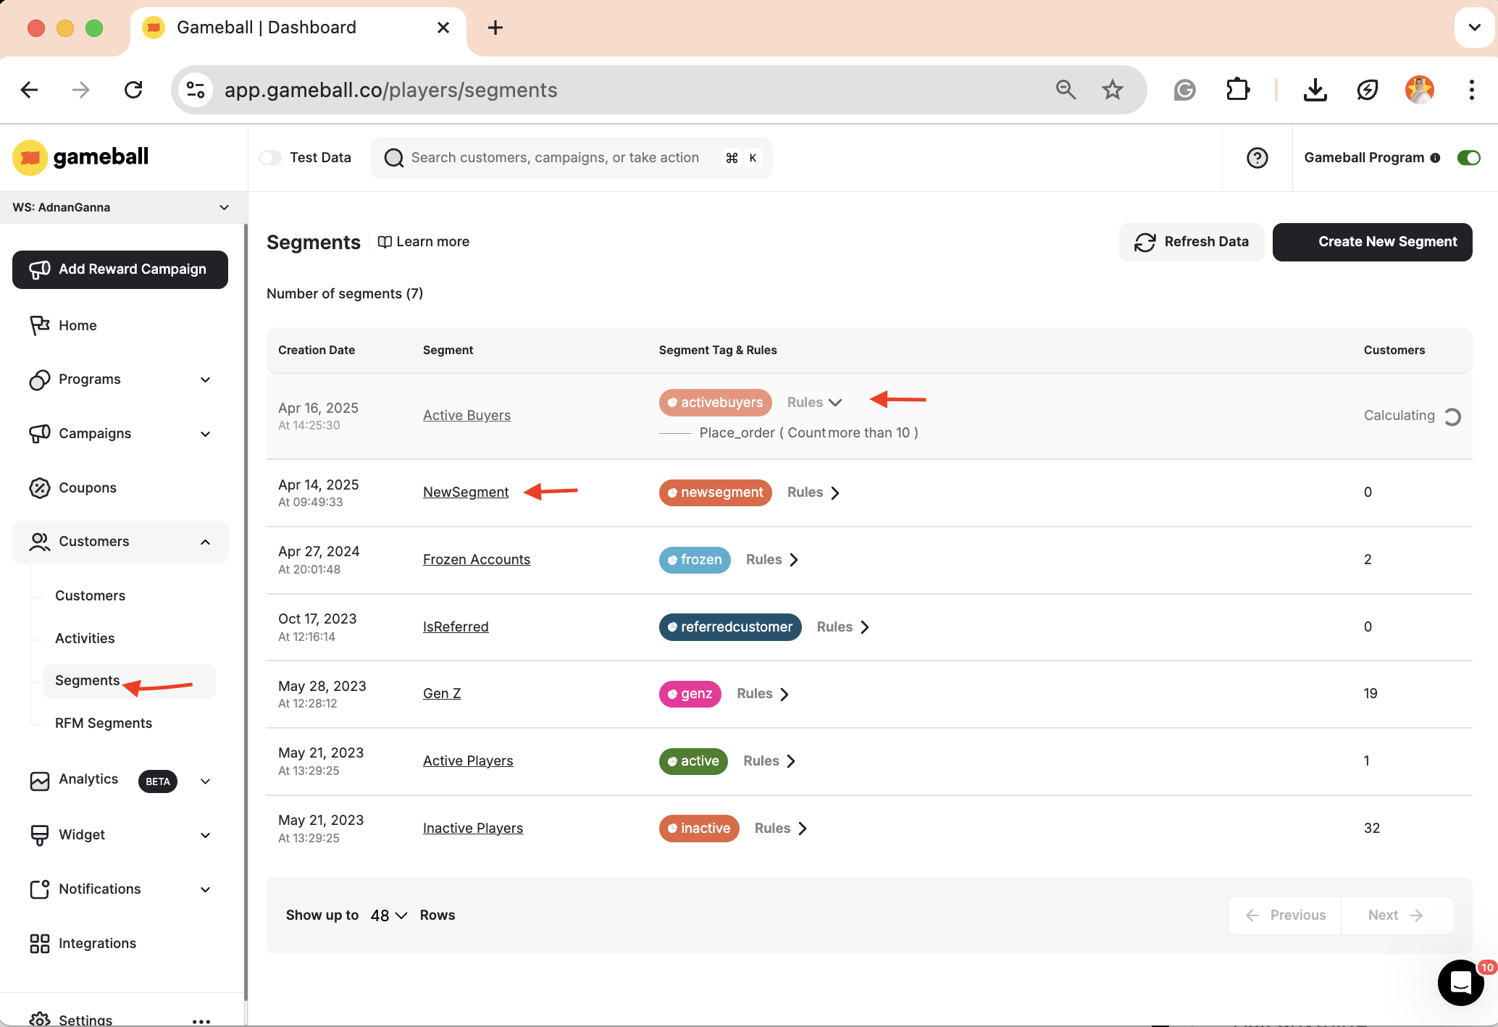
Task: Open the NewSegment link
Action: (x=466, y=492)
